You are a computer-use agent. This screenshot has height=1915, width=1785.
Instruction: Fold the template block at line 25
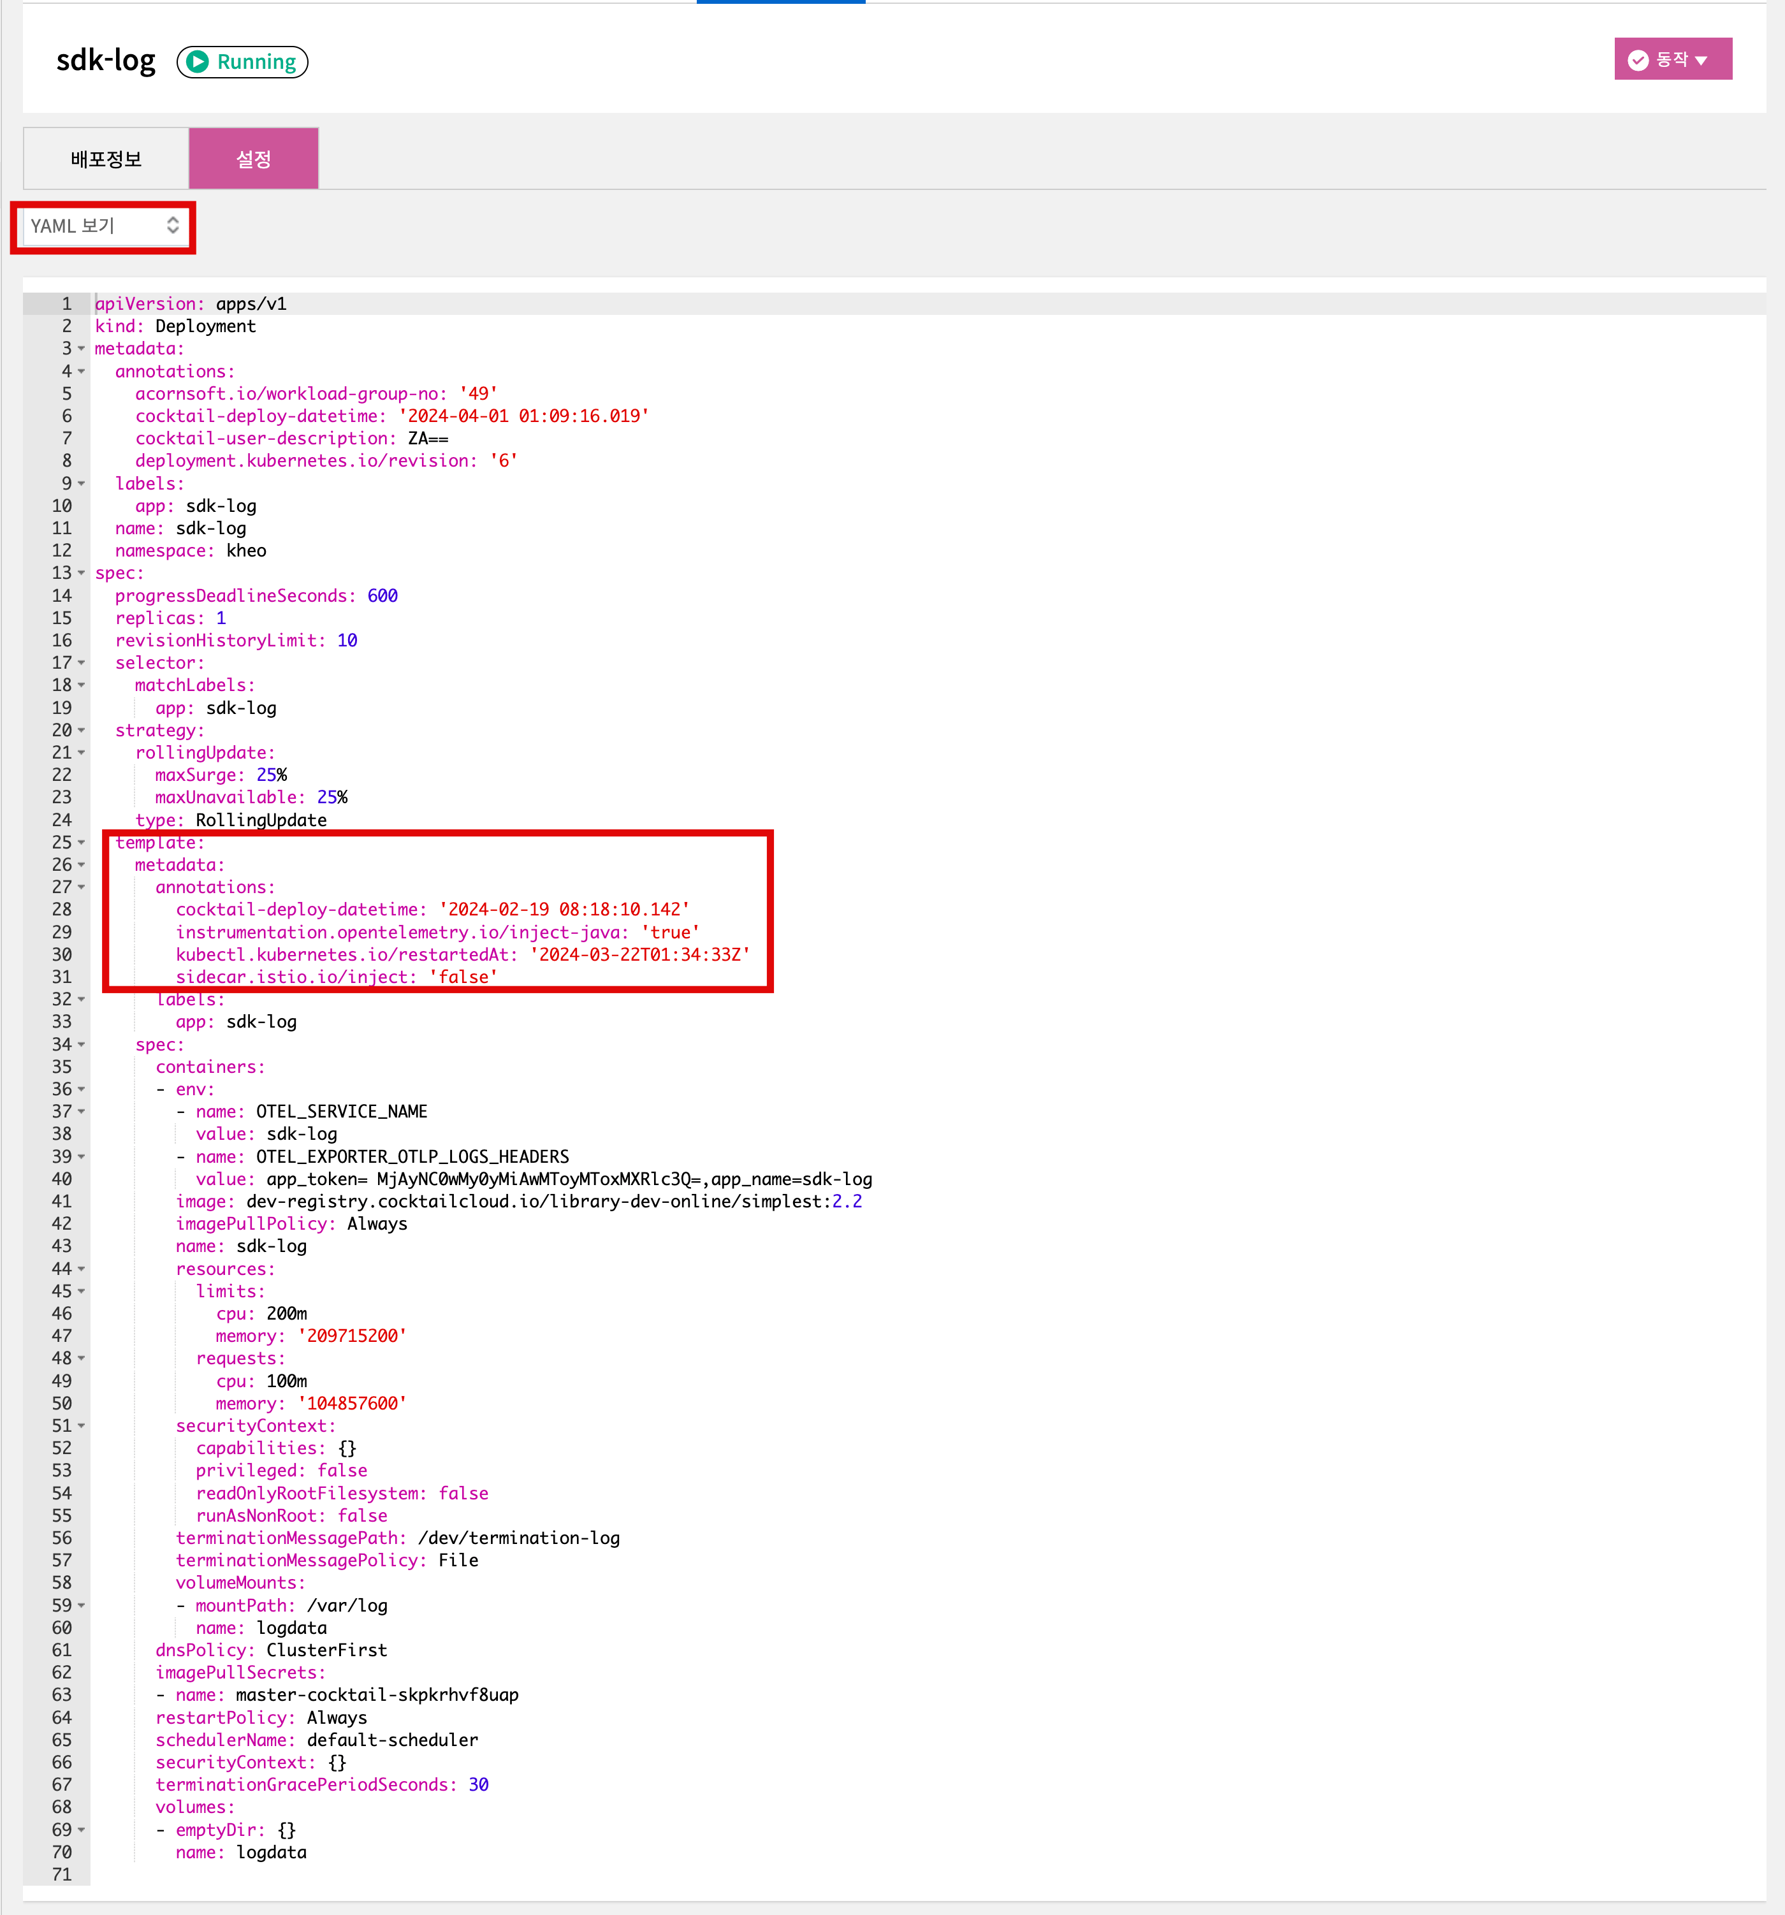click(x=82, y=843)
